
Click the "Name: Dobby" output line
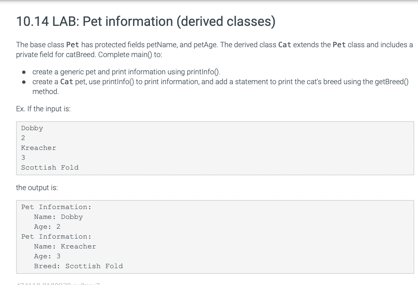[58, 217]
